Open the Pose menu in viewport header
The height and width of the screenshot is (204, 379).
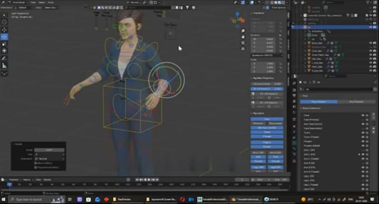click(51, 2)
